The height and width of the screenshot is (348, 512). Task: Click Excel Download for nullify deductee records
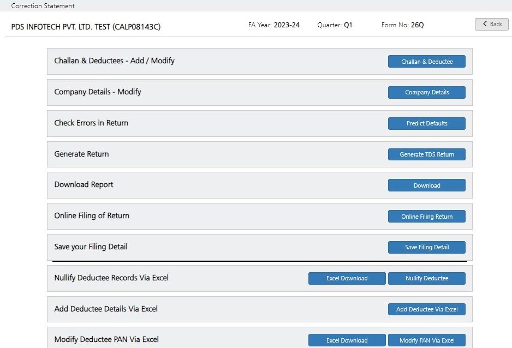pos(347,278)
